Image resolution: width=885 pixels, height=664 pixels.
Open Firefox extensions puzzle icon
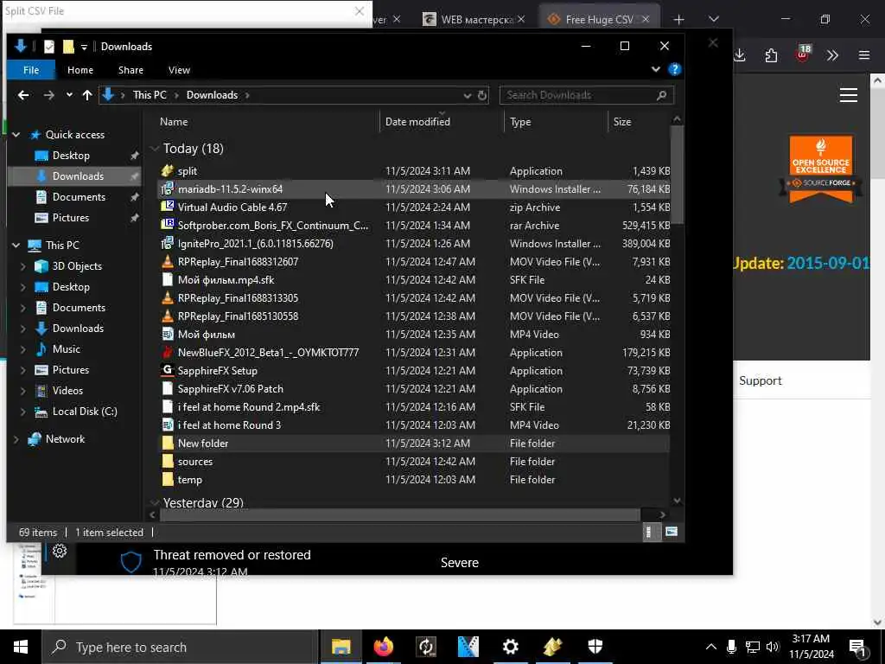coord(771,55)
